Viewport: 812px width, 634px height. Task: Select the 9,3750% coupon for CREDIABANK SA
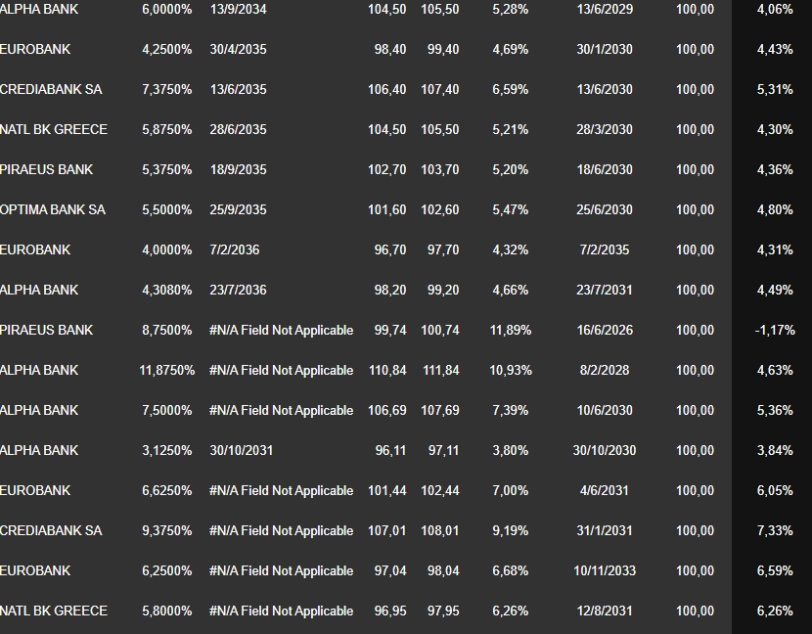click(x=166, y=531)
